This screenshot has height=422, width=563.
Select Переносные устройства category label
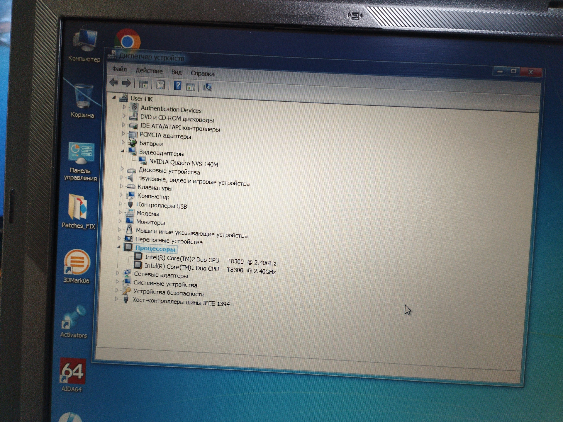point(169,241)
